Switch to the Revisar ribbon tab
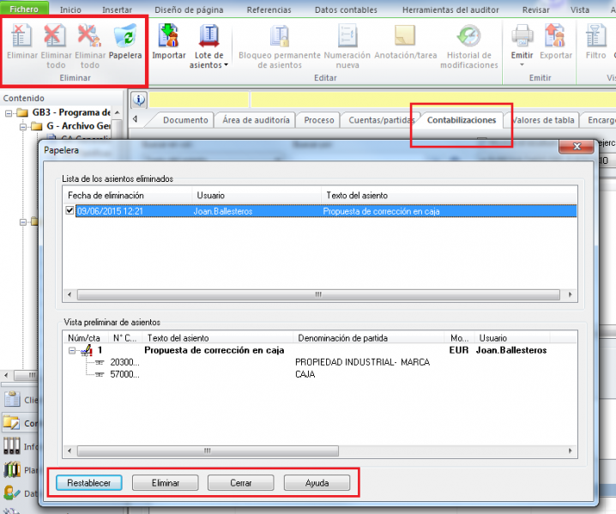The image size is (616, 514). [536, 9]
